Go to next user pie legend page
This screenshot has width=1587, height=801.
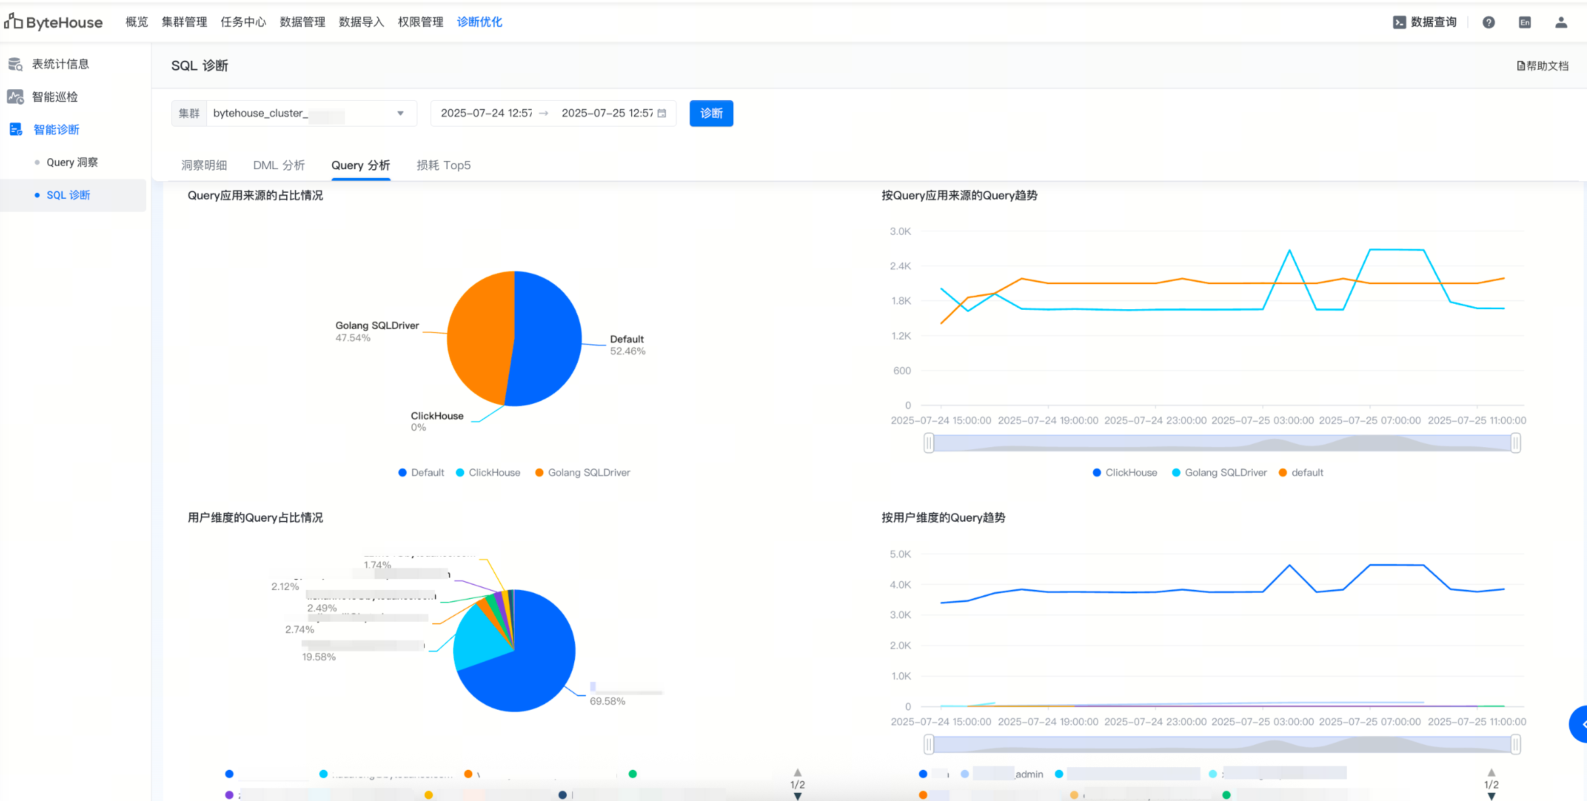tap(798, 796)
